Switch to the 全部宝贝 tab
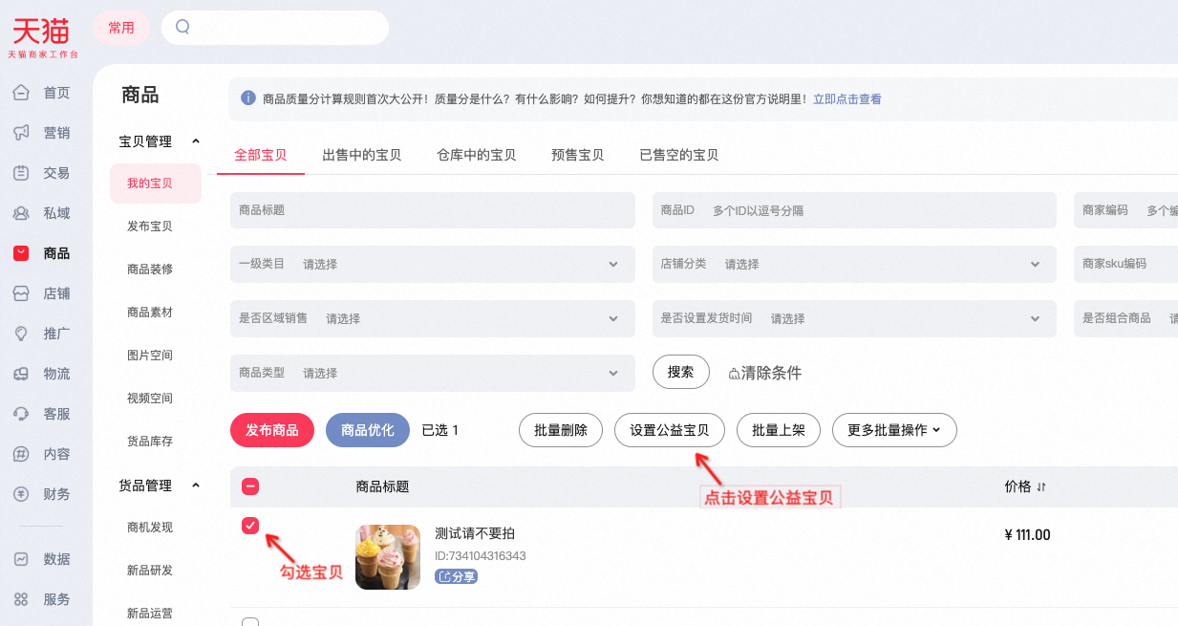1178x626 pixels. (x=261, y=155)
